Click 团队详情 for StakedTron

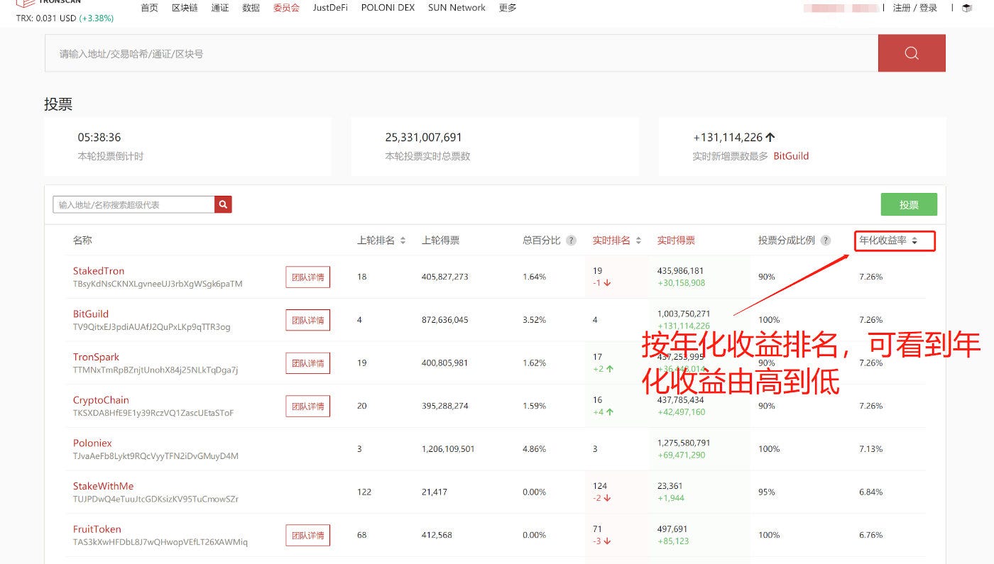point(308,277)
